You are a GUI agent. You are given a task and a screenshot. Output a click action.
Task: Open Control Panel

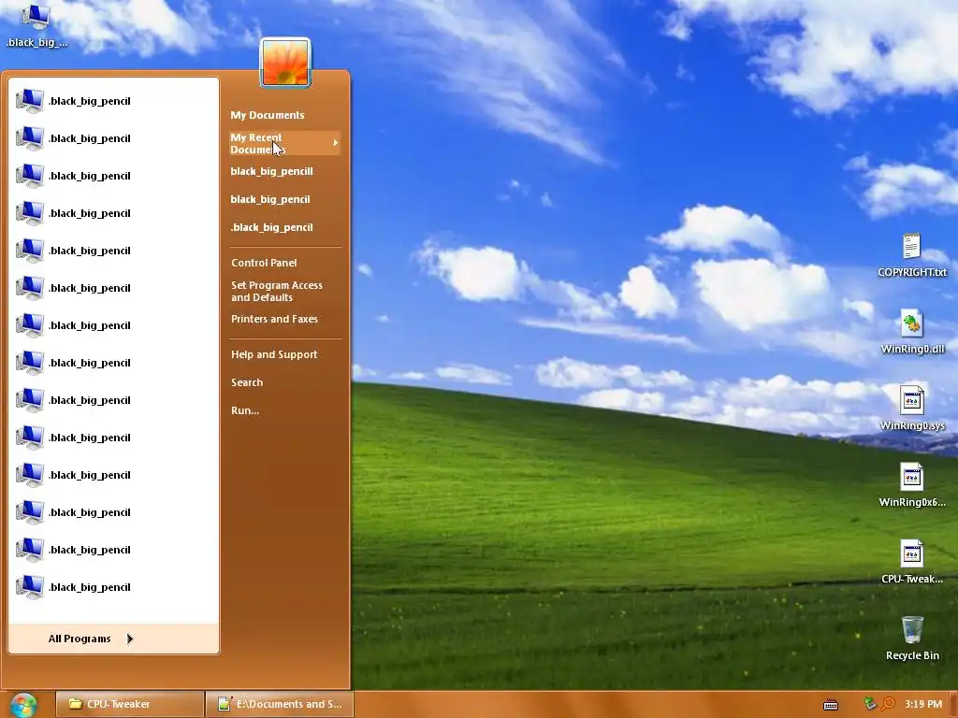[264, 263]
